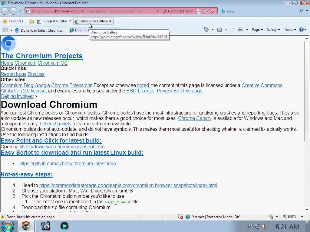Click the search magnifier icon

[301, 11]
